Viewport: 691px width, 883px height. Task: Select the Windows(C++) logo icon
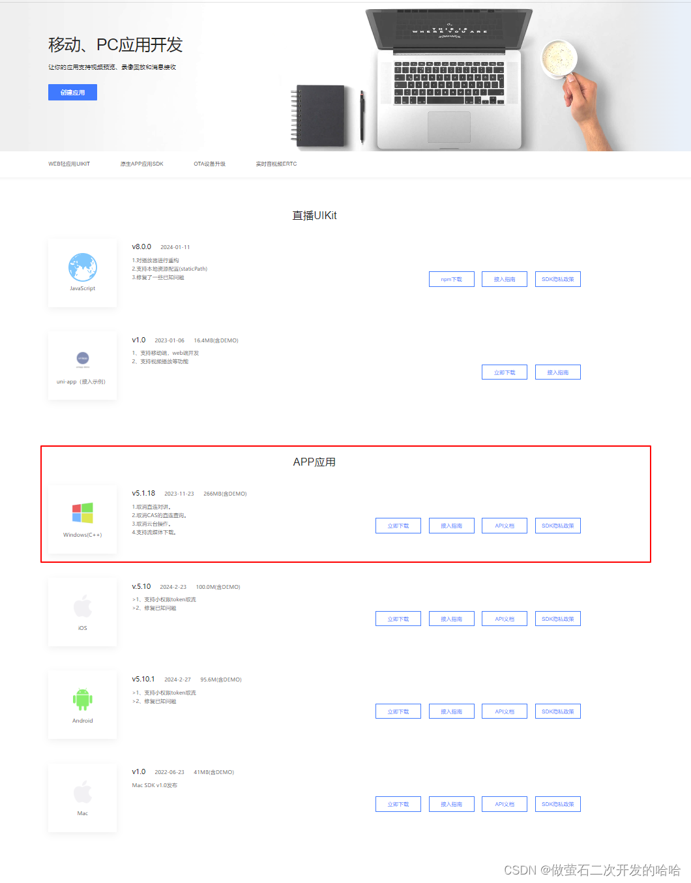pyautogui.click(x=83, y=513)
